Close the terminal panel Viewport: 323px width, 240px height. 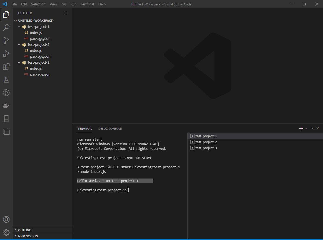318,129
